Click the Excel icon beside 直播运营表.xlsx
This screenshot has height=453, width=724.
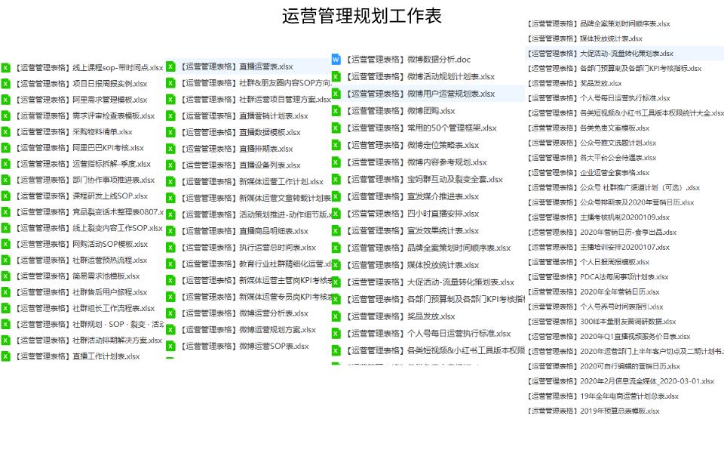point(170,66)
